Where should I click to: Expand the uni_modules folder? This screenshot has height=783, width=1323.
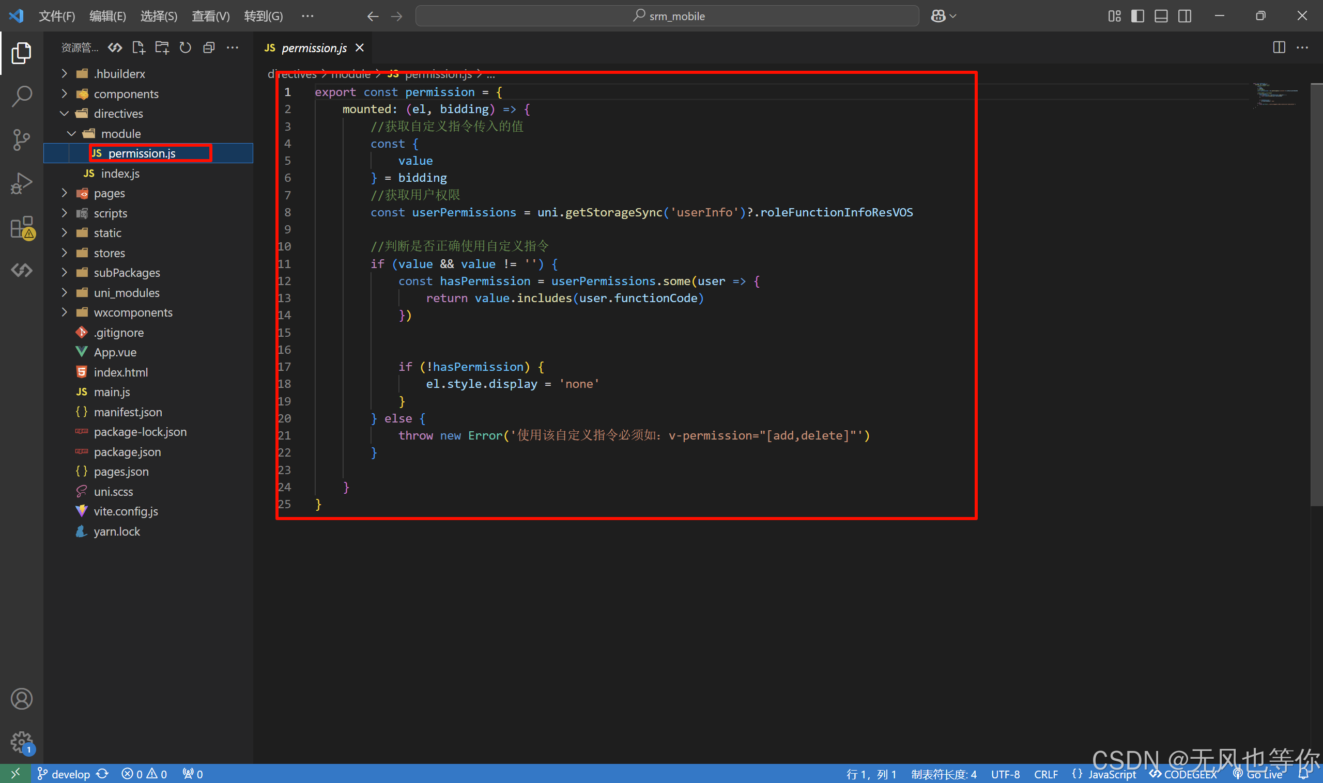click(x=148, y=292)
